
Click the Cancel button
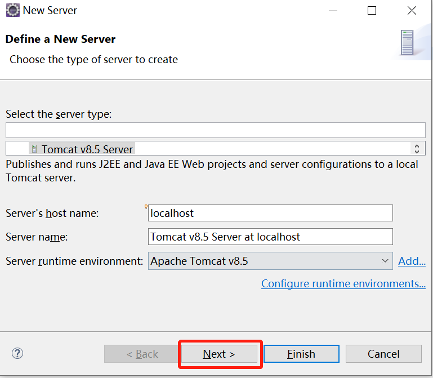coord(383,354)
